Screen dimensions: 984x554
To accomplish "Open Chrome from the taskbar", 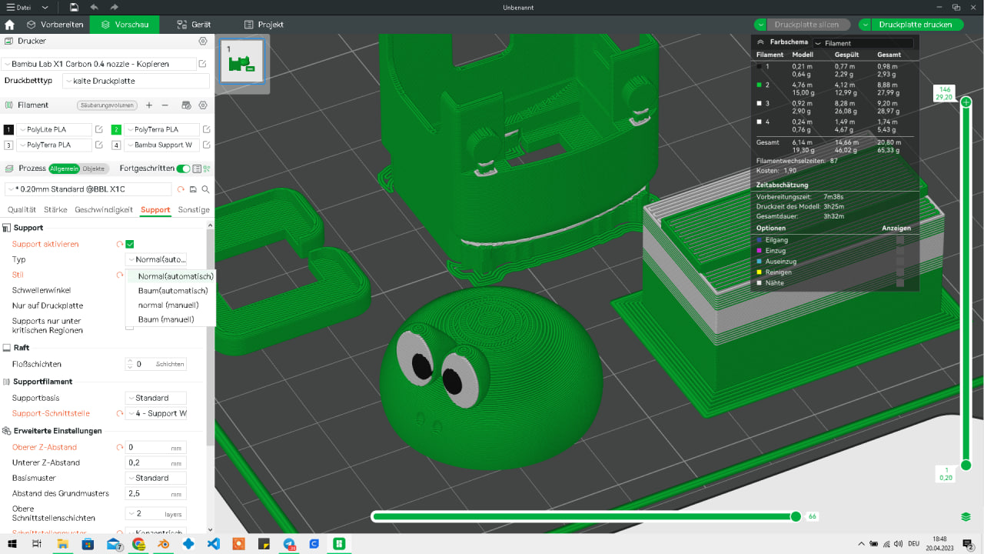I will pyautogui.click(x=138, y=544).
